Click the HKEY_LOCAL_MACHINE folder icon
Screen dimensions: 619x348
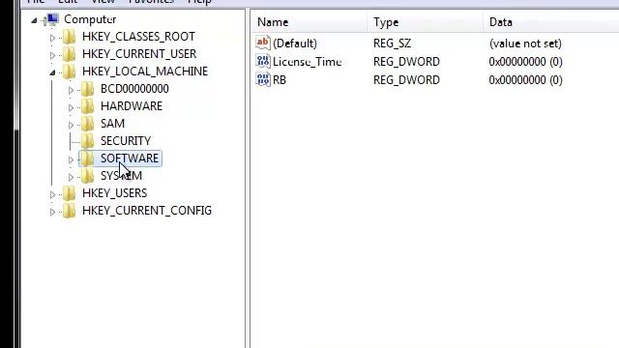click(x=69, y=72)
